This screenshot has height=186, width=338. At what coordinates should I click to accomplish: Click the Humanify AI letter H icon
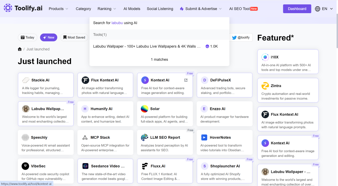85,109
